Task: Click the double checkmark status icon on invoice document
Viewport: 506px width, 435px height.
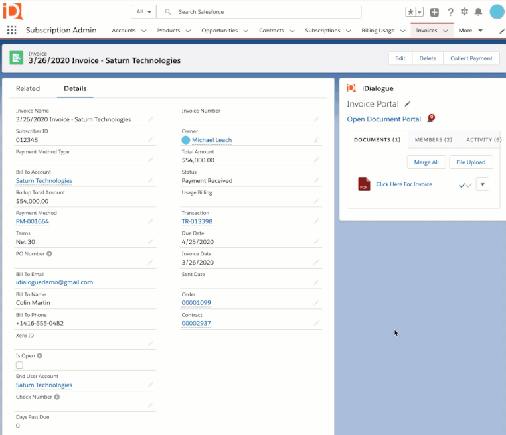Action: (x=465, y=185)
